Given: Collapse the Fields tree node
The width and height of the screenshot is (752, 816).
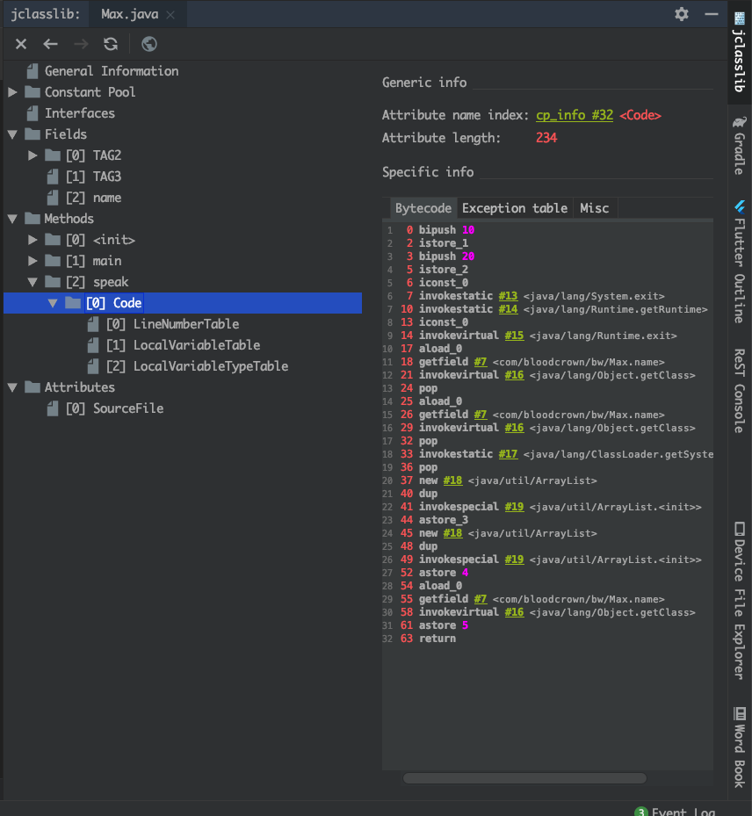Looking at the screenshot, I should pos(12,134).
